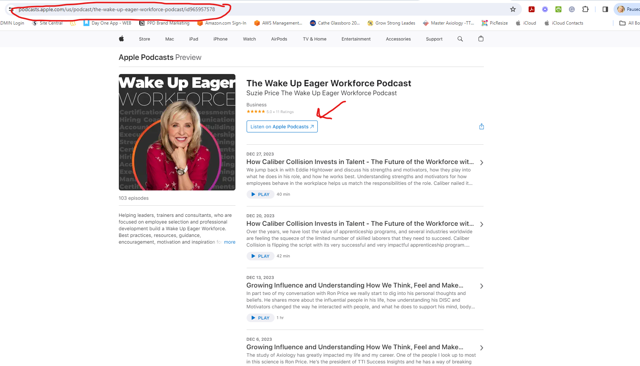Open the Site Central bookmark
Screen dimensions: 640x366
[x=47, y=23]
